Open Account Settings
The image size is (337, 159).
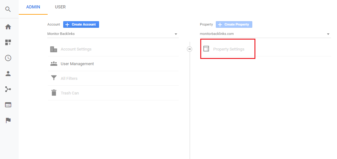coord(76,49)
